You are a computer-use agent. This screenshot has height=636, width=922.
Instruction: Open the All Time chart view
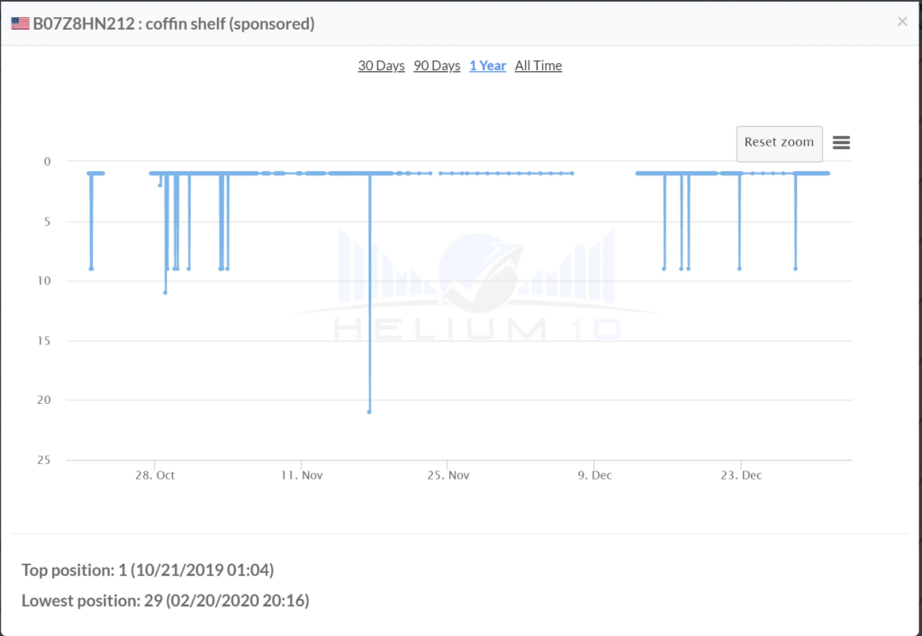pos(538,65)
